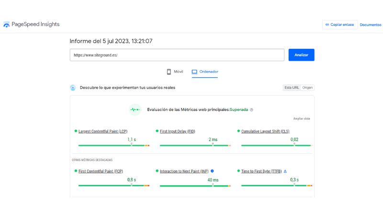Click the FCP value 0,8 s
Screen dimensions: 383x215
131,180
